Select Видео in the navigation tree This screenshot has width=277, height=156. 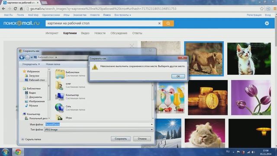(30, 93)
